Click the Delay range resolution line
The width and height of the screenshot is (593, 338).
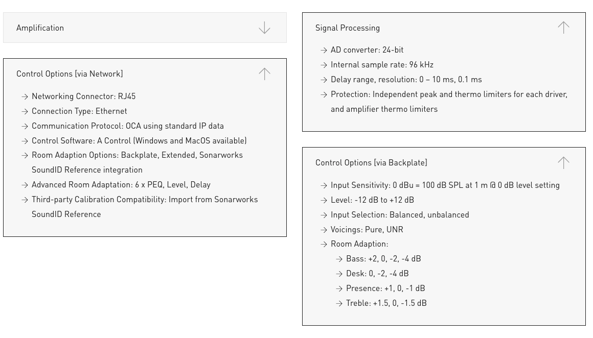point(406,80)
